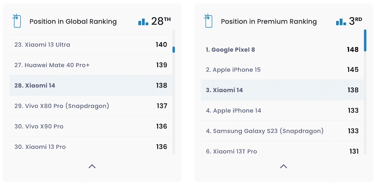Select Huawei Mate 40 Pro+ entry
This screenshot has width=375, height=186.
coord(52,65)
